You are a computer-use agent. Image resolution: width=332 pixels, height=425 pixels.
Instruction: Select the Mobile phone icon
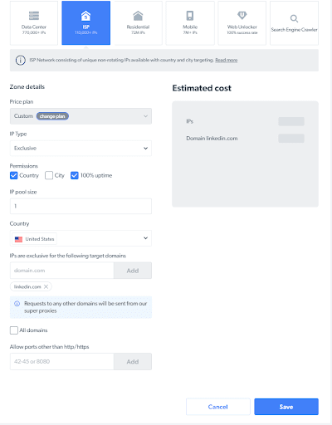[190, 16]
